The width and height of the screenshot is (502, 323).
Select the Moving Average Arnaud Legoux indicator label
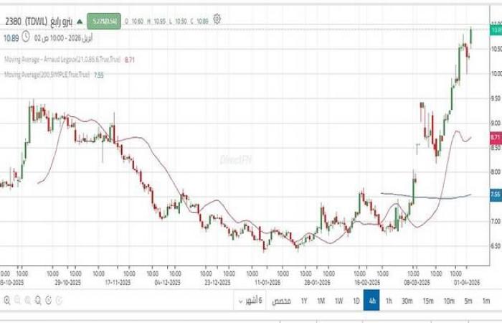click(60, 60)
